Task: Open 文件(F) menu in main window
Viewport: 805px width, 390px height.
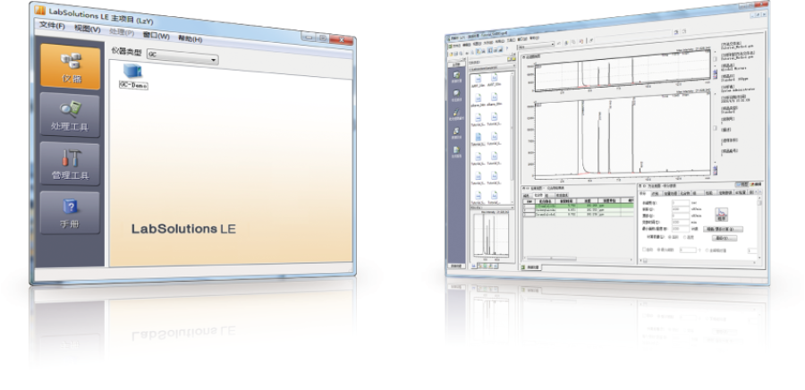Action: point(52,25)
